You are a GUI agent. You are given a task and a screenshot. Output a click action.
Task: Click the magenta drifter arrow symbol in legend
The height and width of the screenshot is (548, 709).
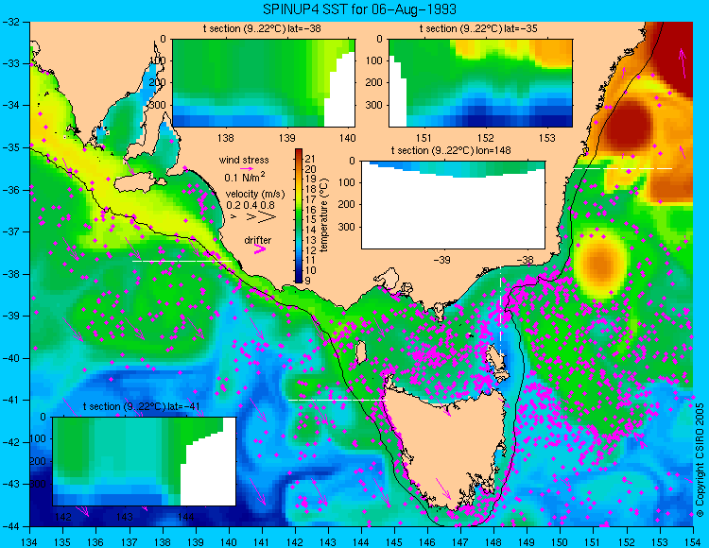tap(260, 248)
